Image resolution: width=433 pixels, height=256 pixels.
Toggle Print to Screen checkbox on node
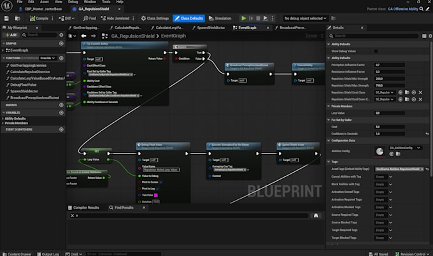pos(160,182)
